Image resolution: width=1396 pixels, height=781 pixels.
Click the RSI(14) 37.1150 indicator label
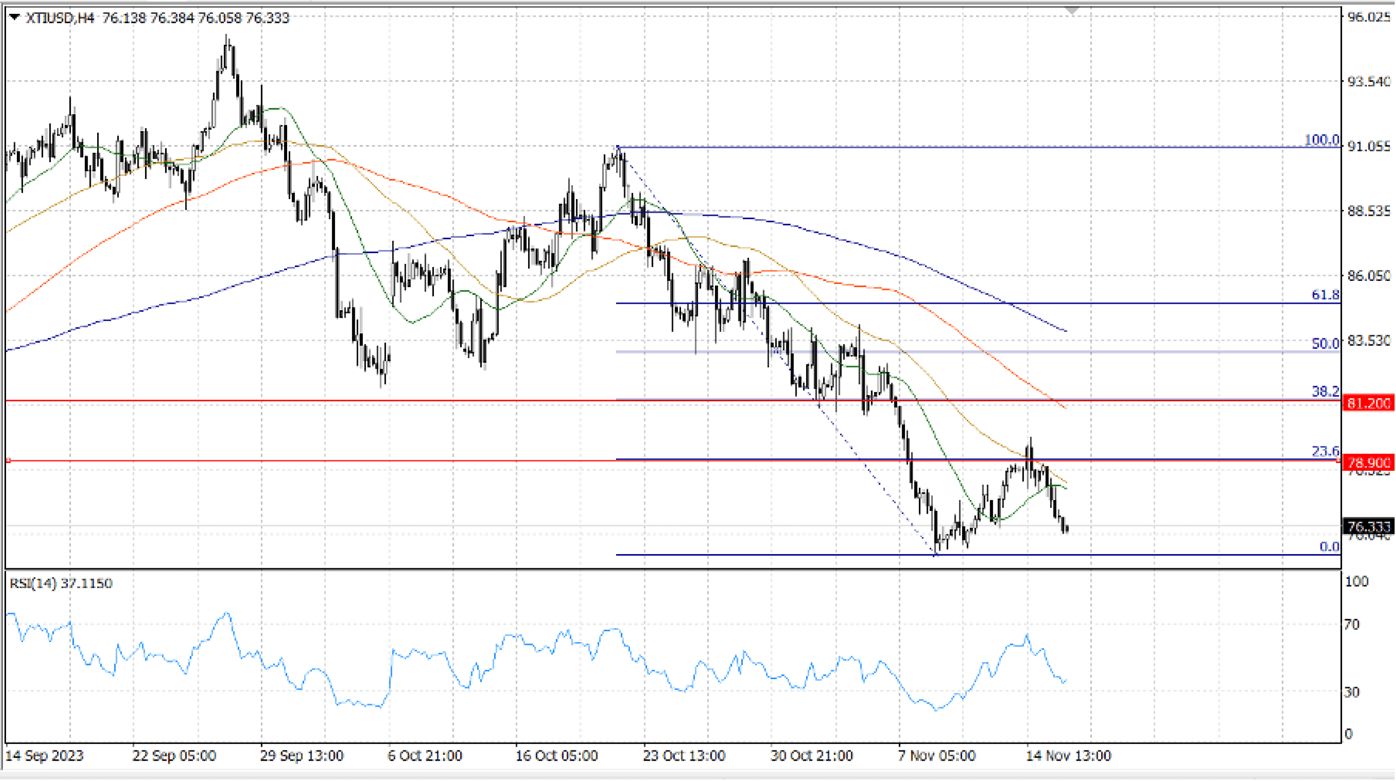click(x=61, y=583)
